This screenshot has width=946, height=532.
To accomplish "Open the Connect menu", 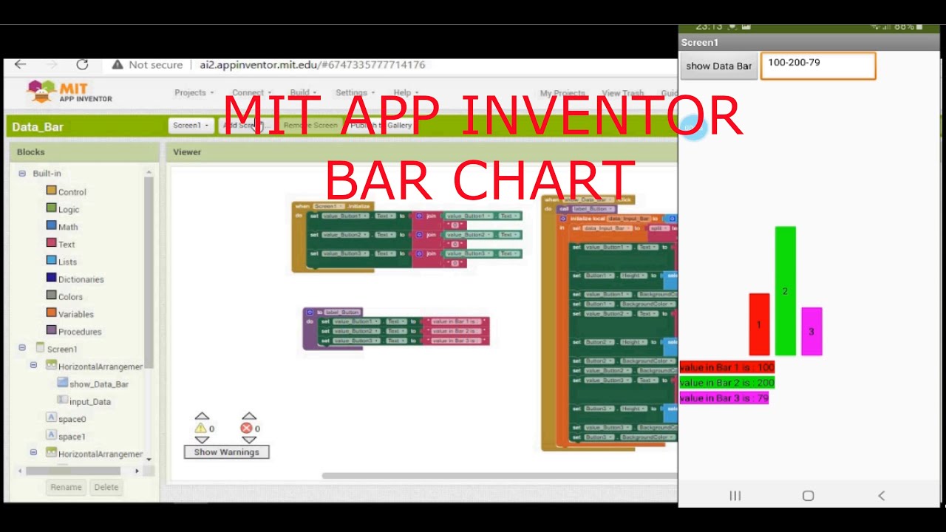I will (x=251, y=93).
